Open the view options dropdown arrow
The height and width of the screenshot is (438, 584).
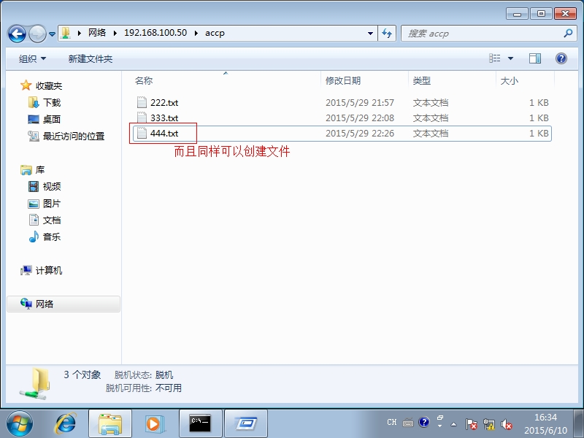(x=510, y=58)
